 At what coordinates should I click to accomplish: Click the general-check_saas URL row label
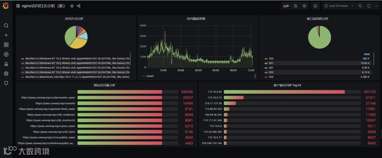click(47, 109)
